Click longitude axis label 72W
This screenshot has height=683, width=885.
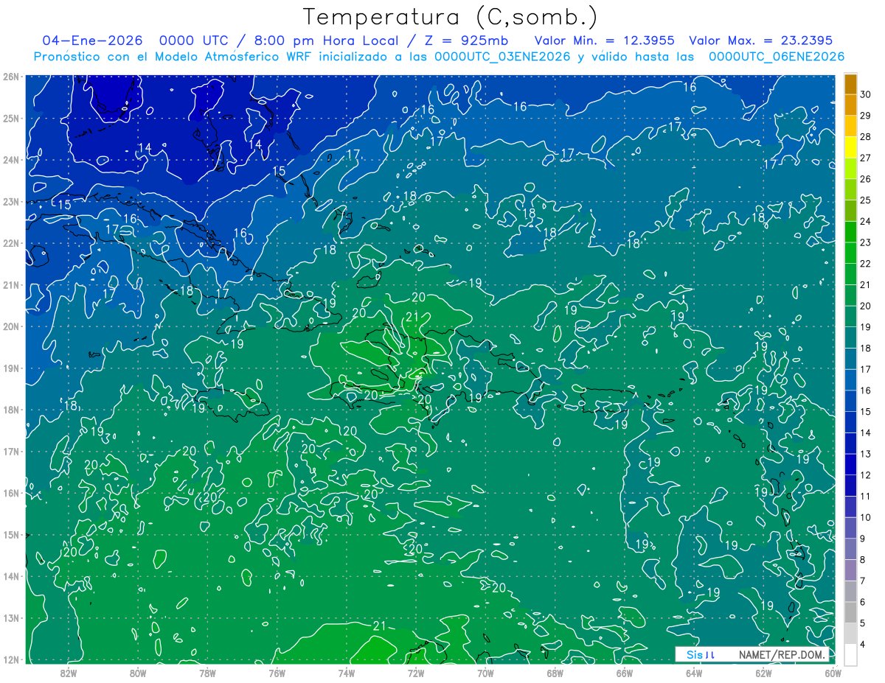(x=416, y=672)
